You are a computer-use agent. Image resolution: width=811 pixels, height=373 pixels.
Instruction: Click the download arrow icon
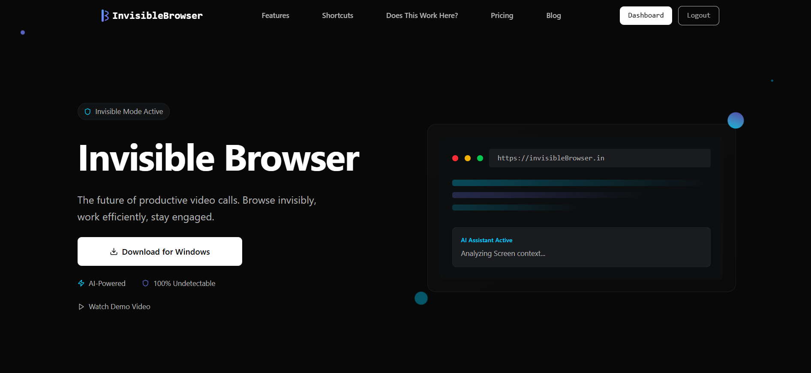point(114,252)
